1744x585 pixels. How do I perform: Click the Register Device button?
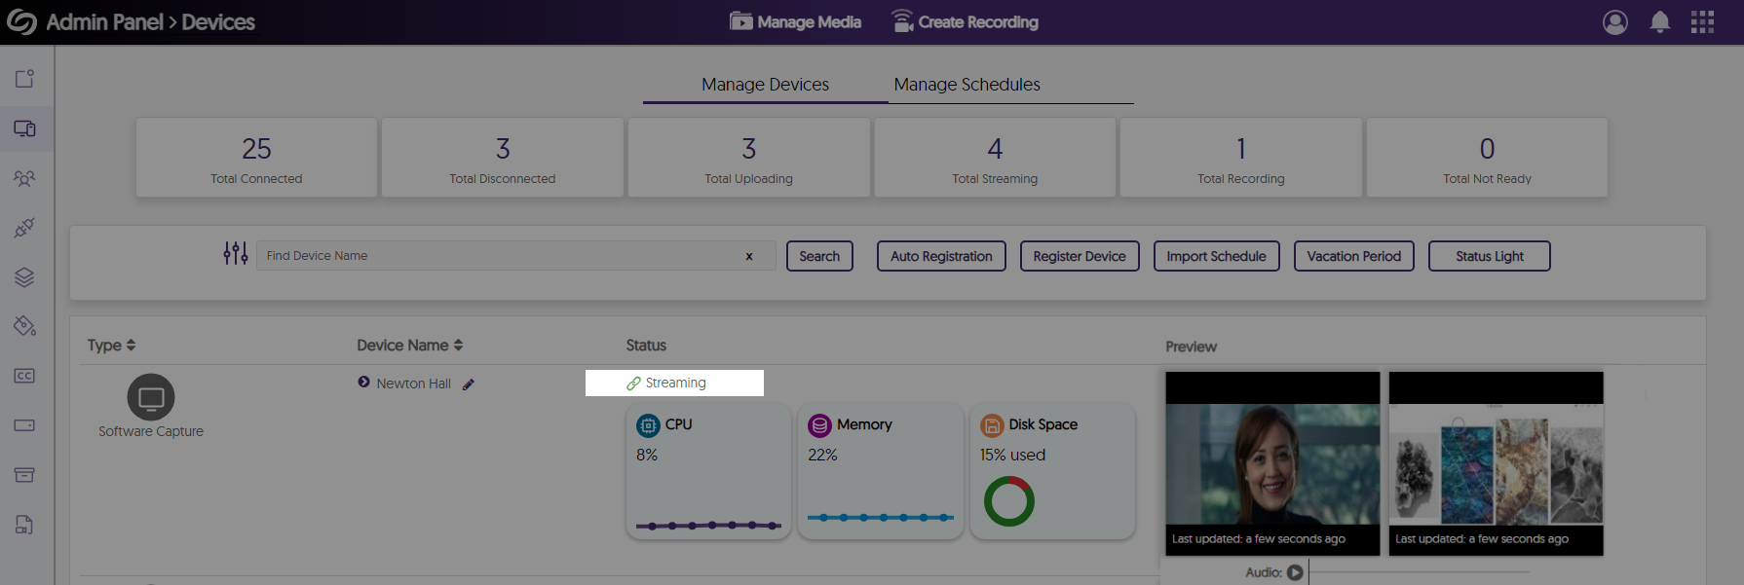click(1080, 256)
